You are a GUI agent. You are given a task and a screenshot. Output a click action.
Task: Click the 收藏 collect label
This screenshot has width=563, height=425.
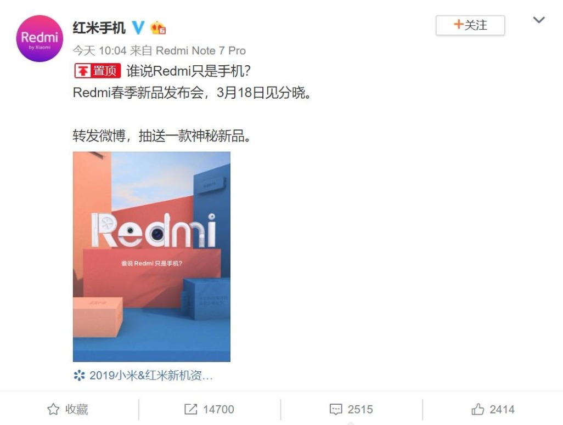point(76,409)
